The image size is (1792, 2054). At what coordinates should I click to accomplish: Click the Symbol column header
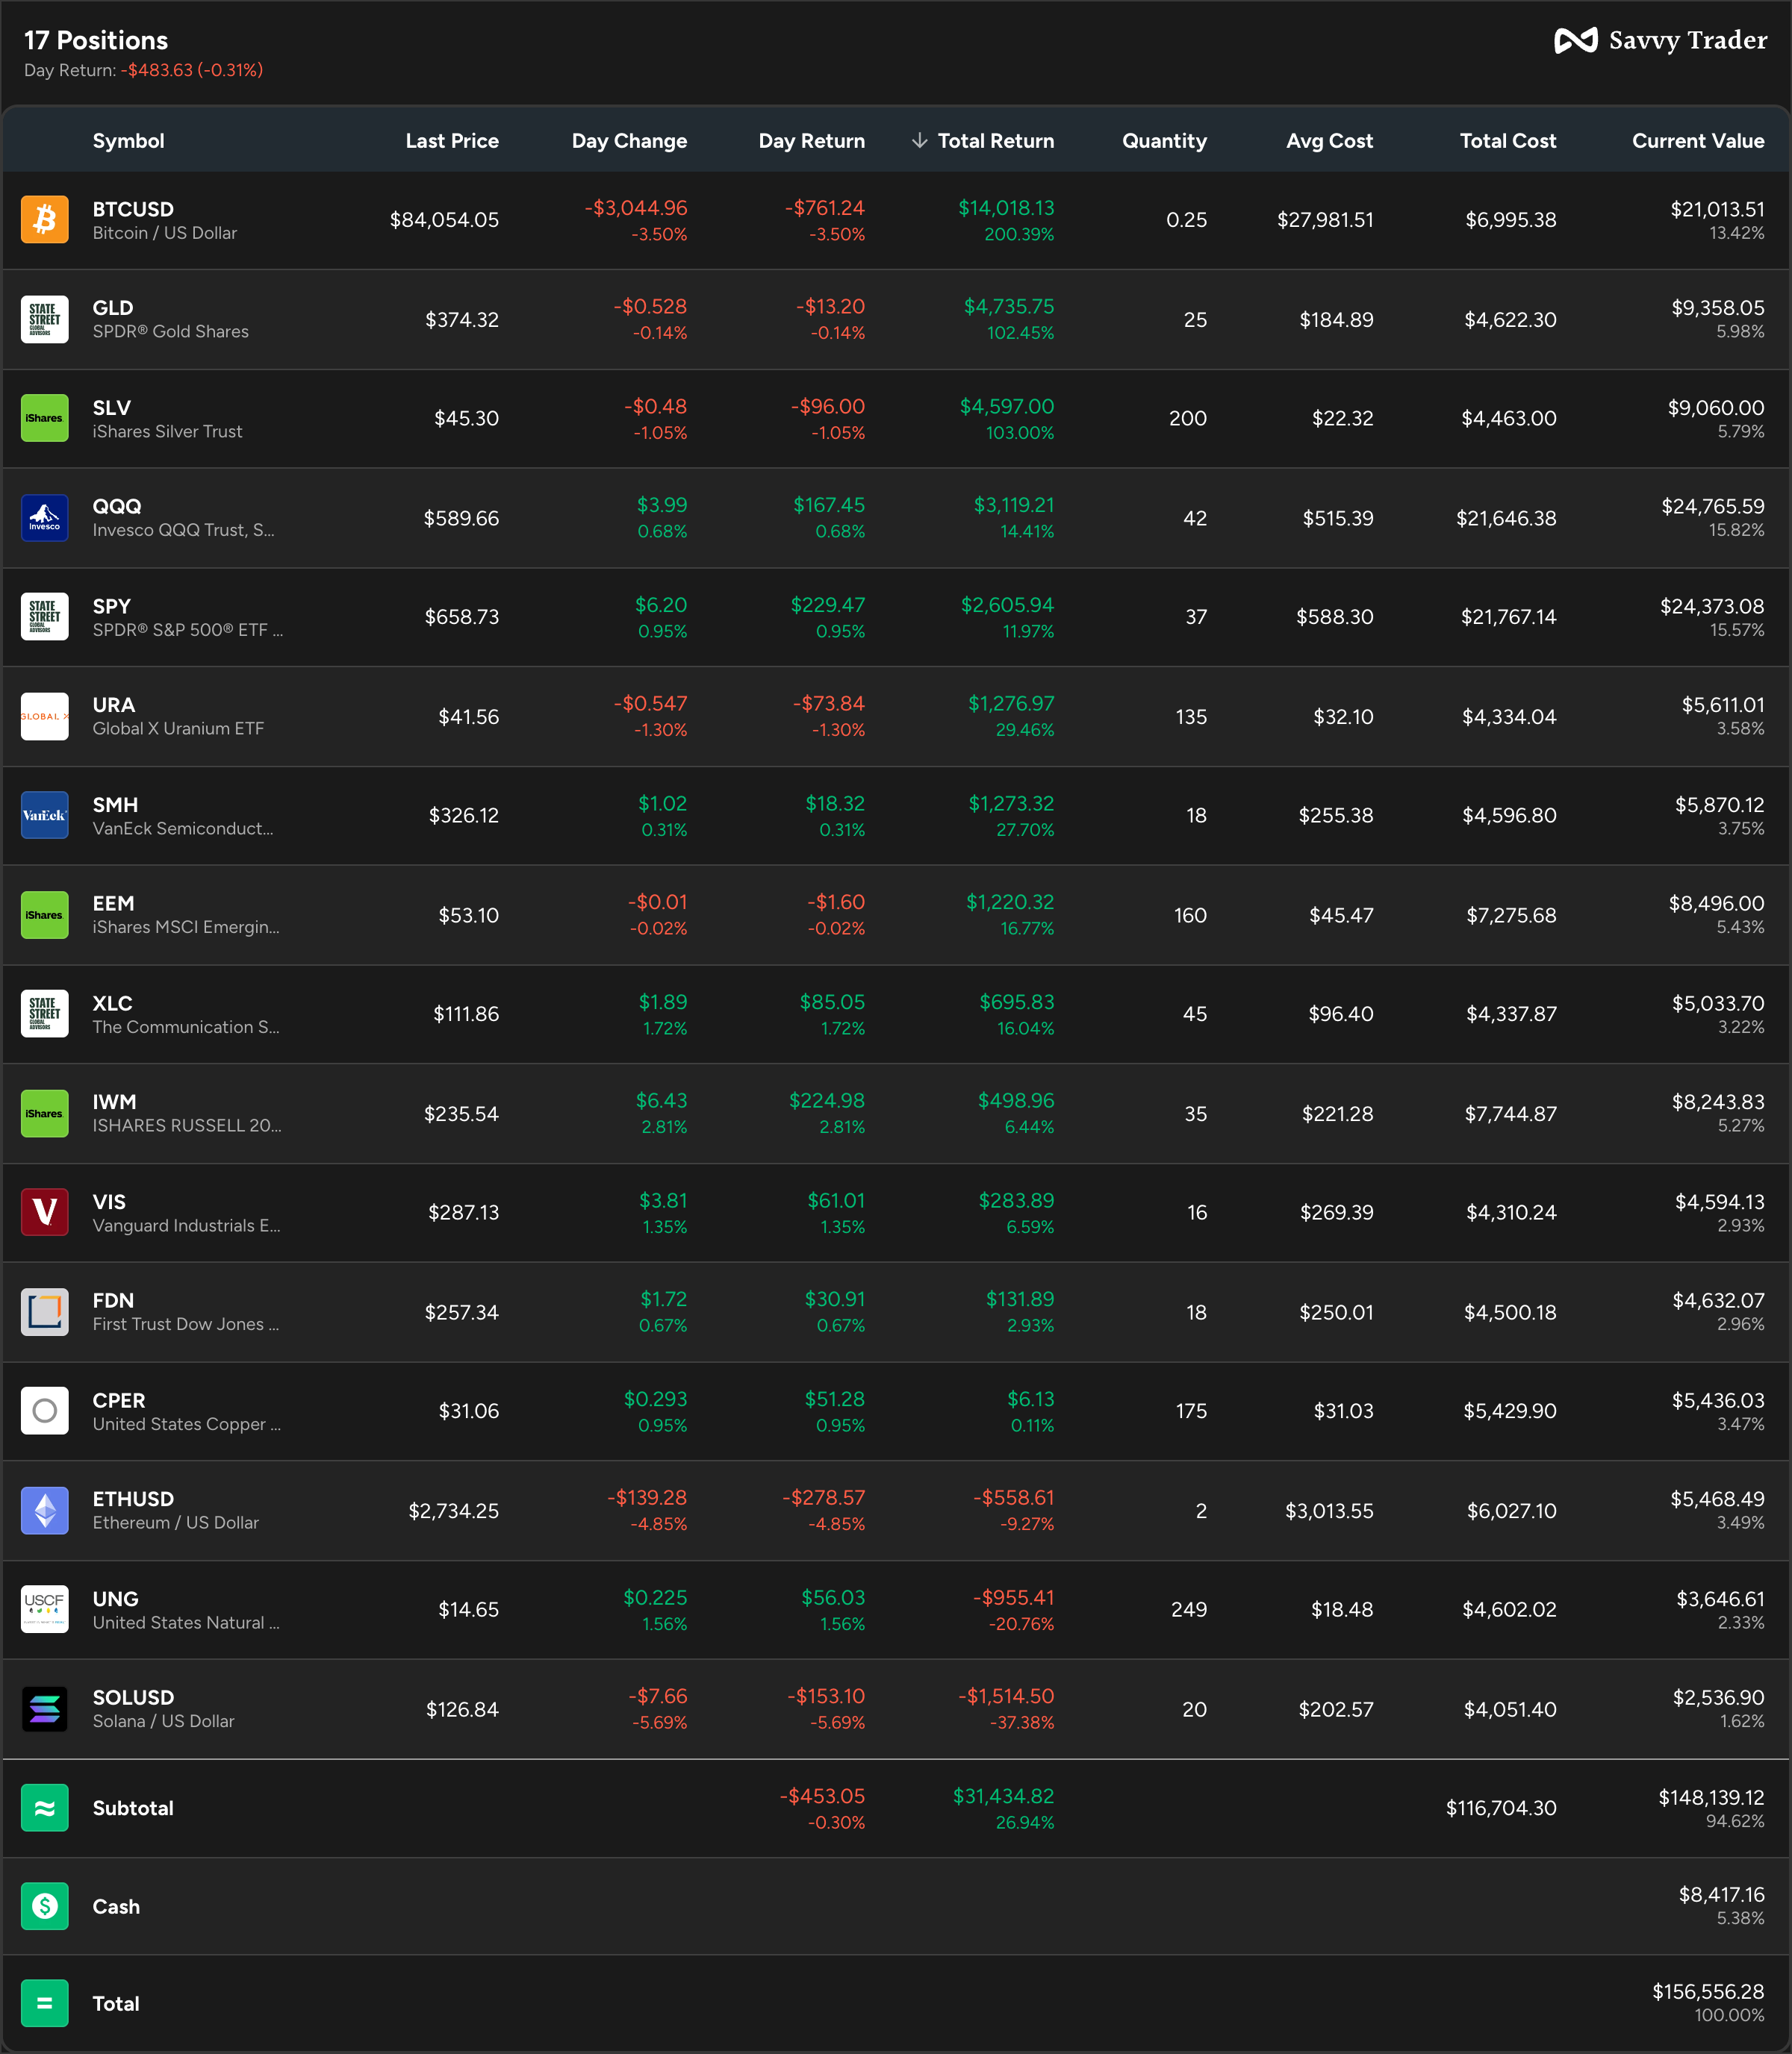[129, 141]
